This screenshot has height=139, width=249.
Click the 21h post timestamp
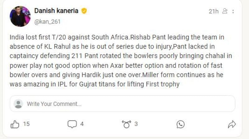pos(214,11)
